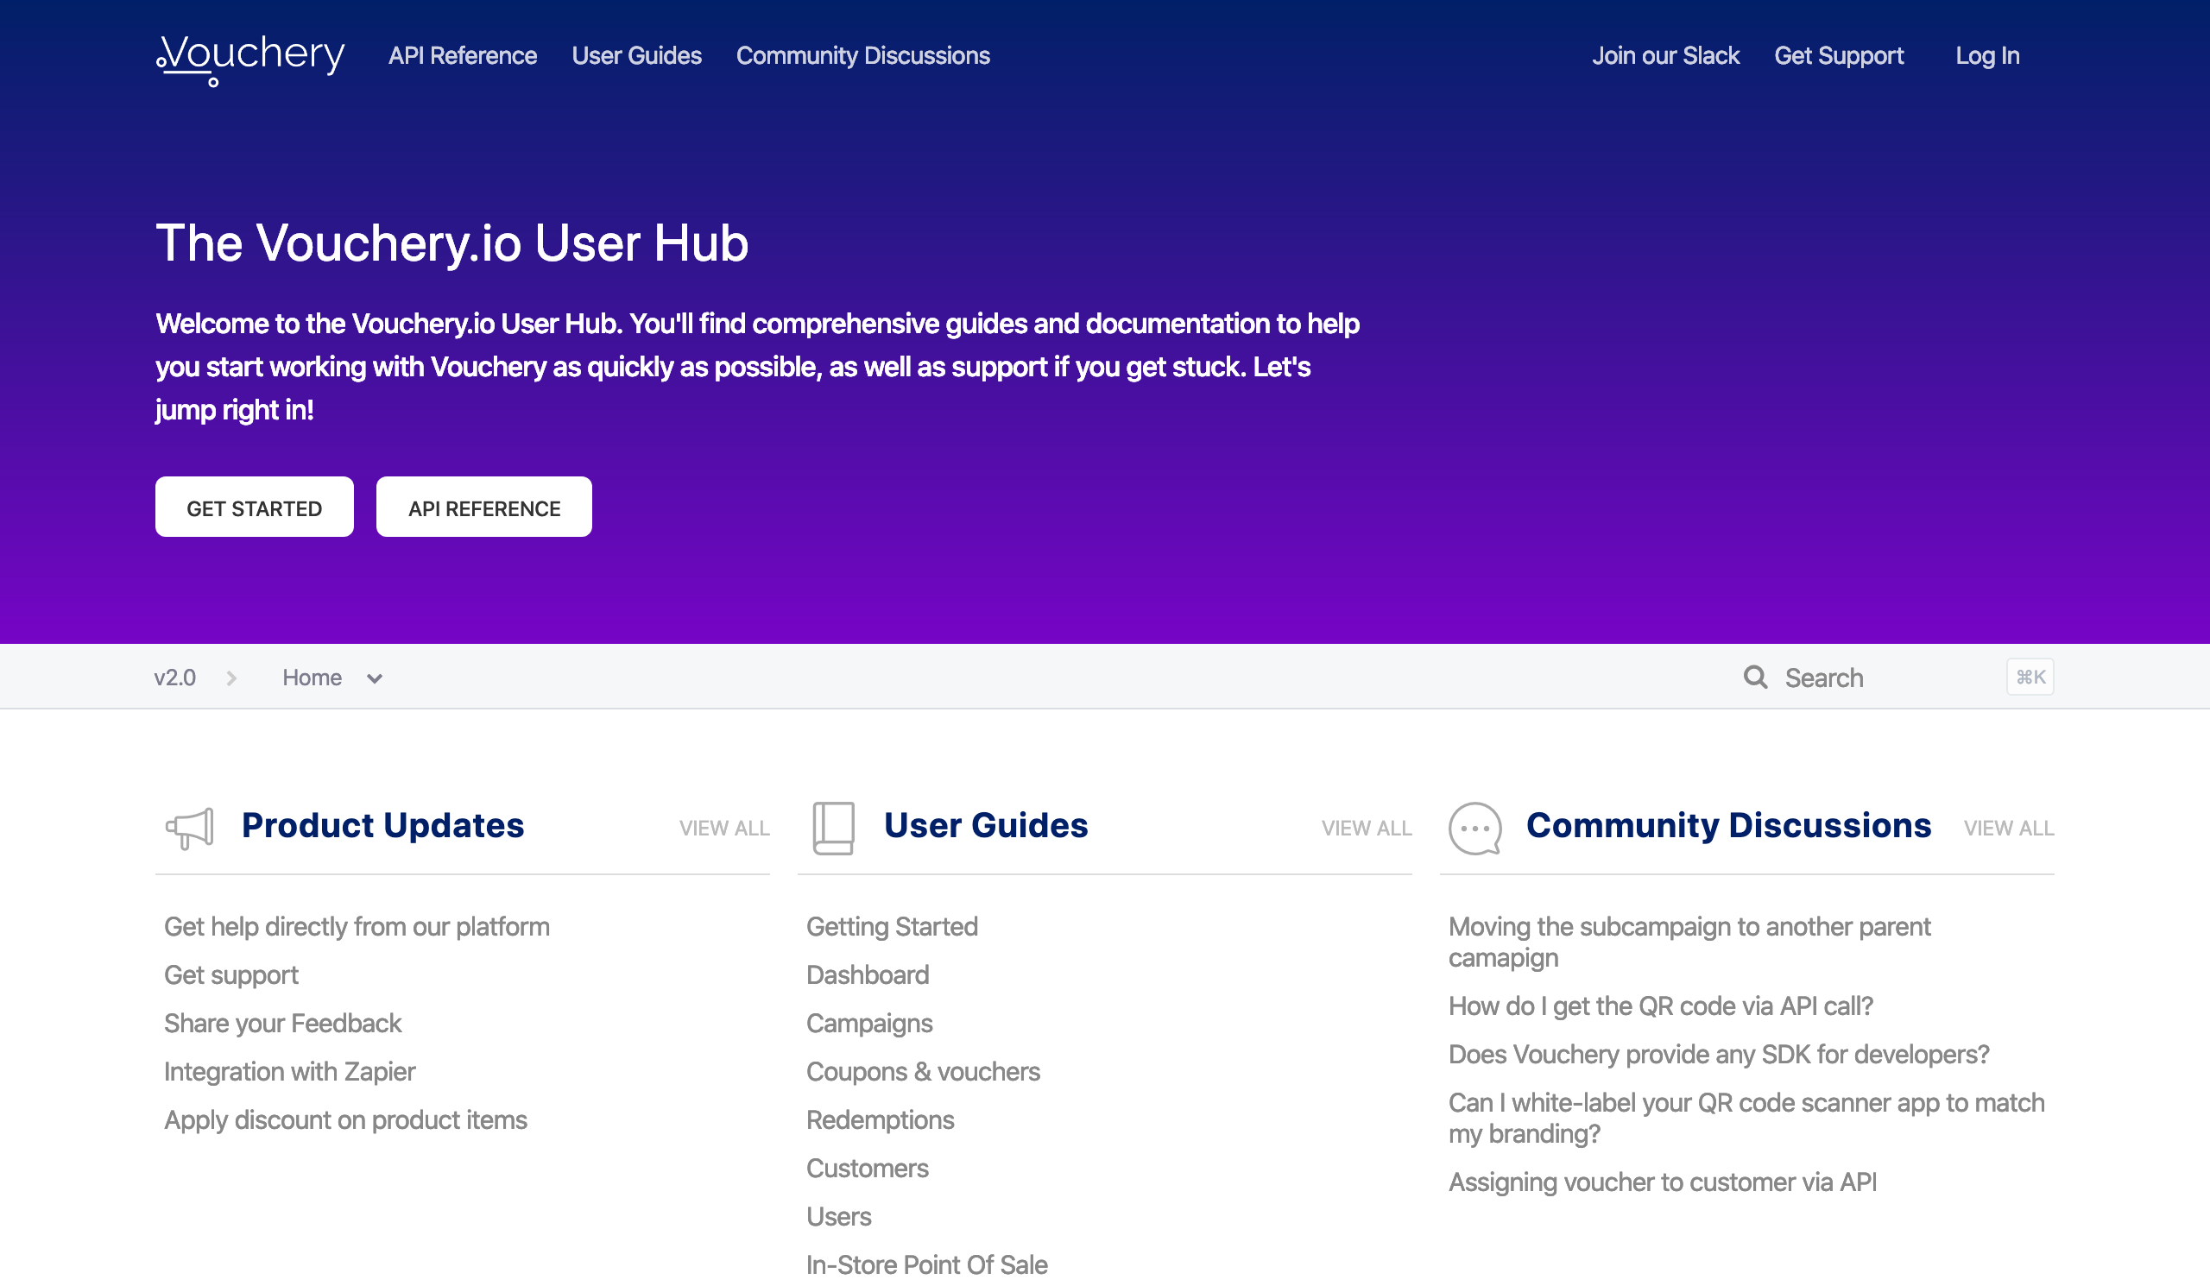Expand the Home dropdown arrow
The width and height of the screenshot is (2210, 1286).
click(375, 678)
